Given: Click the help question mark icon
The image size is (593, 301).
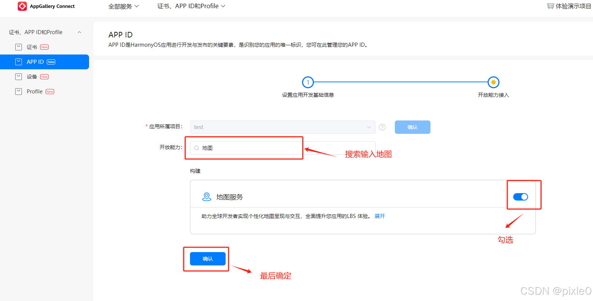Looking at the screenshot, I should [382, 127].
